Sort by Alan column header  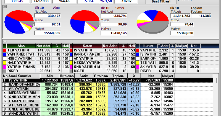click(21, 46)
